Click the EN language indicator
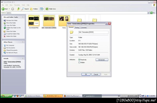This screenshot has height=103, width=157. pyautogui.click(x=119, y=96)
